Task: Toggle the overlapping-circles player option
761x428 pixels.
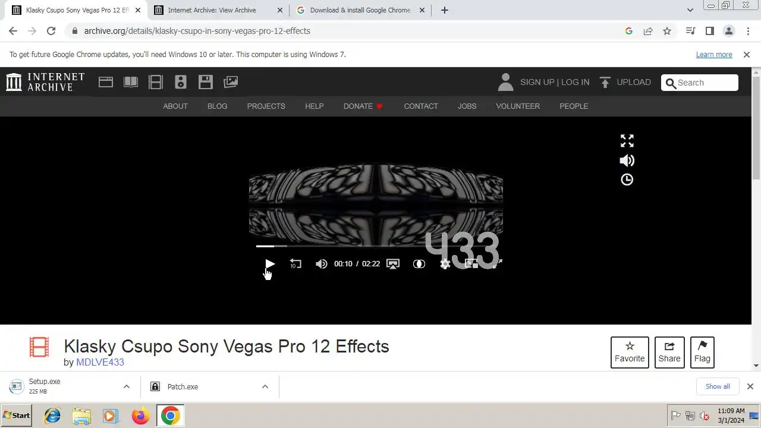Action: [x=419, y=264]
